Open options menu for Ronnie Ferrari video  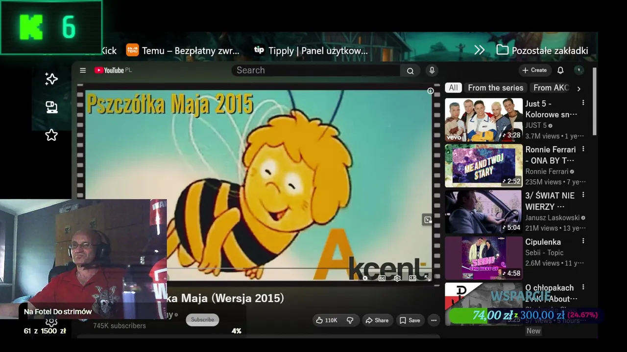583,149
